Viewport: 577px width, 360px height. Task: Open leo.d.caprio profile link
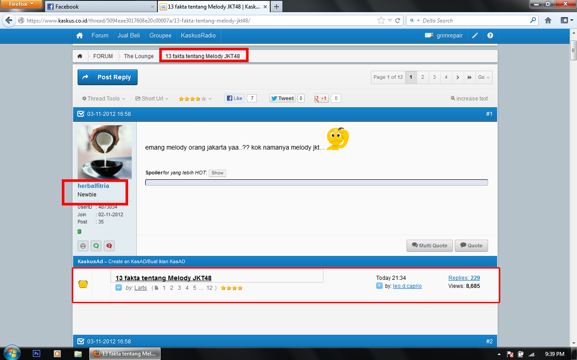pyautogui.click(x=407, y=286)
